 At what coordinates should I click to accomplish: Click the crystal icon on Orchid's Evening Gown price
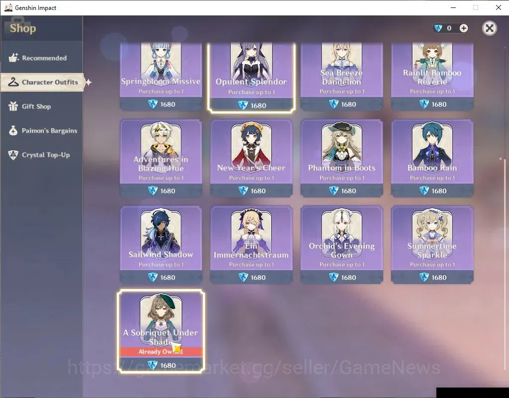(333, 277)
